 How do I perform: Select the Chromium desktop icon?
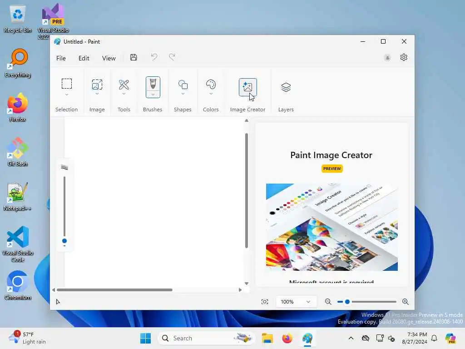pyautogui.click(x=18, y=285)
